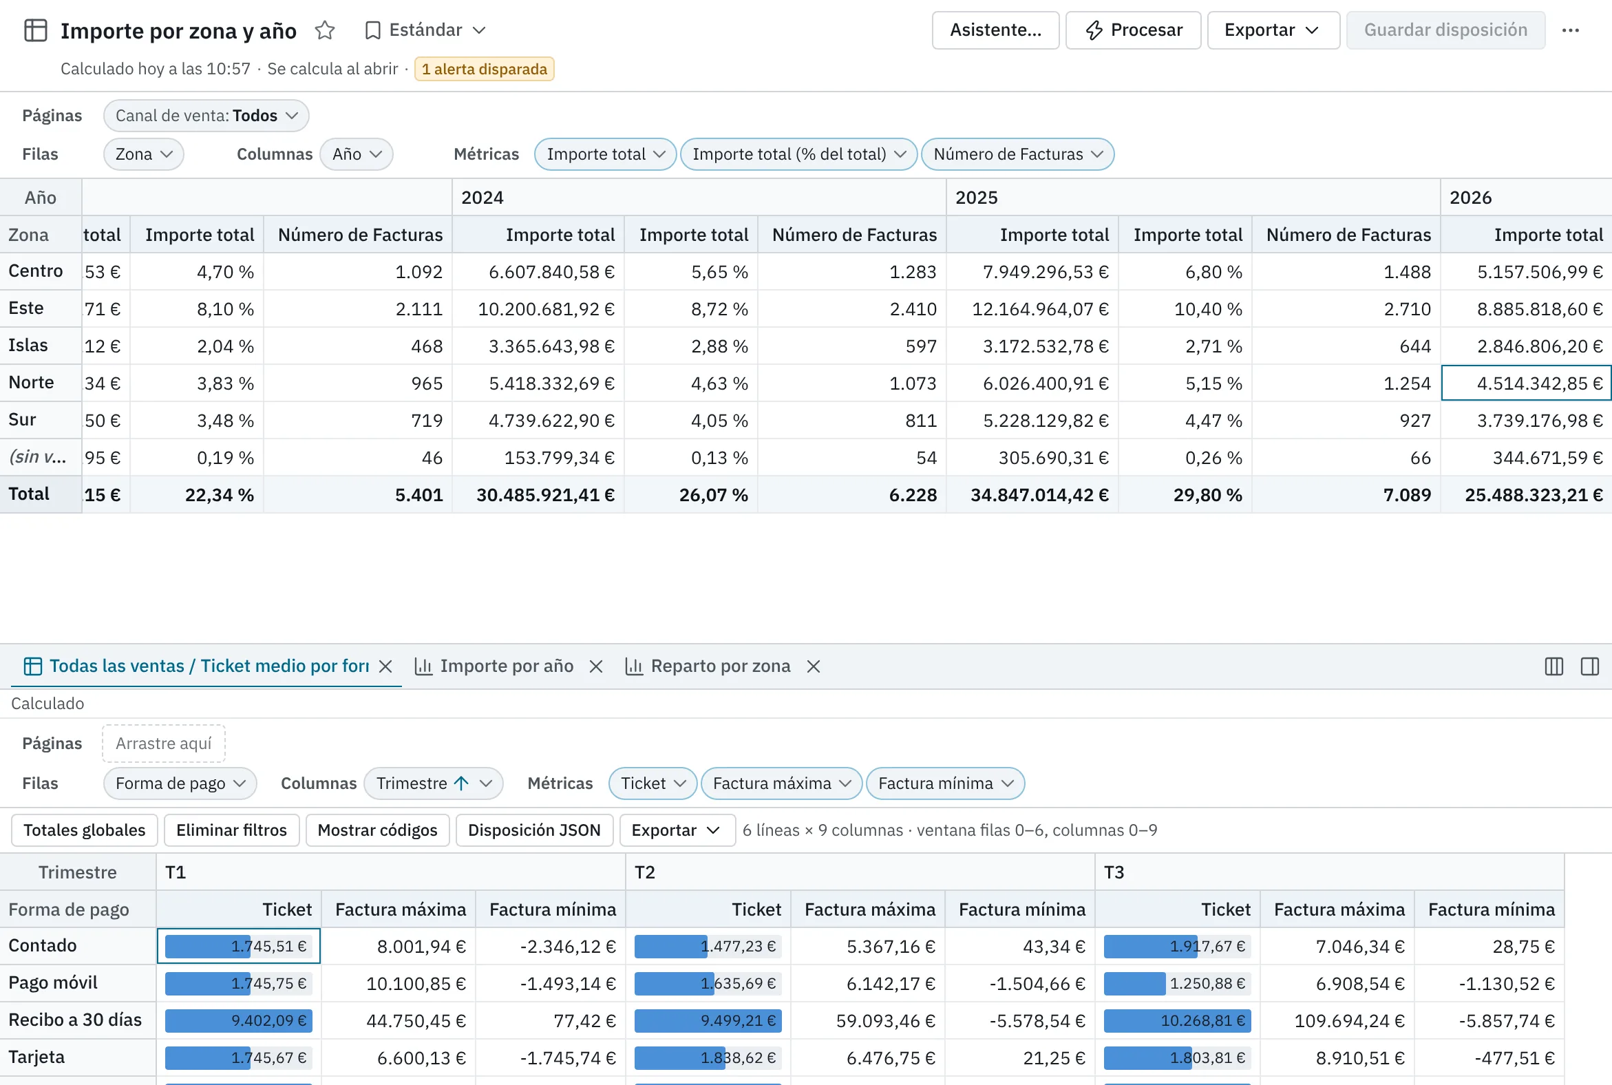Viewport: 1612px width, 1085px height.
Task: Select the Este 2025 Importe total cell
Action: tap(1032, 308)
